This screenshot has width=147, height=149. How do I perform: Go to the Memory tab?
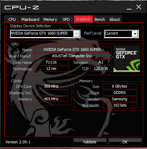(x=50, y=19)
